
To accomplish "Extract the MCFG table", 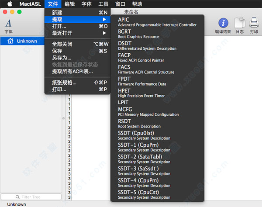I will [157, 112].
